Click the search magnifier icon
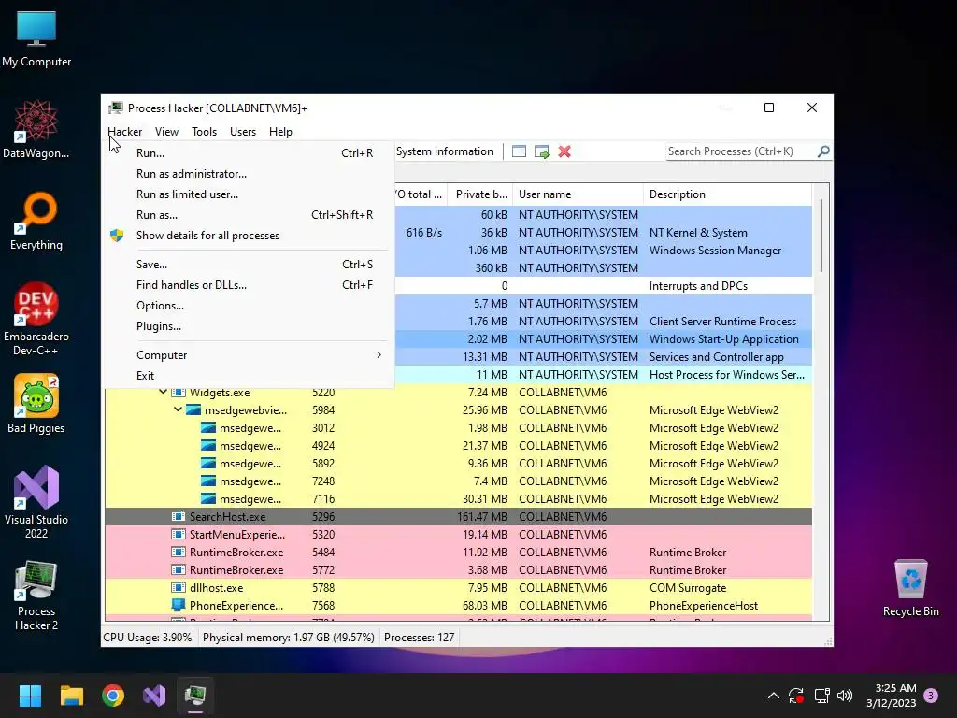This screenshot has height=718, width=957. (x=823, y=151)
